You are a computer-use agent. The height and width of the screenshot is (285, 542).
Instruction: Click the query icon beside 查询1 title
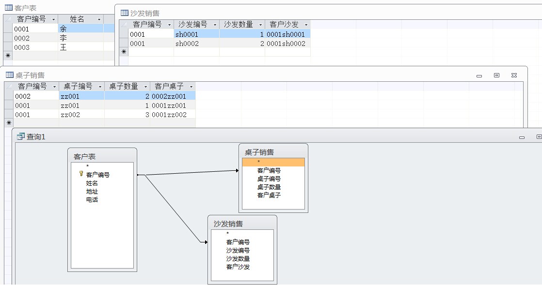click(x=21, y=136)
